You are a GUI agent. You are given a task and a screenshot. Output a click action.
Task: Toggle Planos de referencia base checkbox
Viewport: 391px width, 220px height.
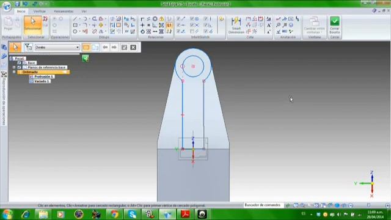(x=19, y=67)
